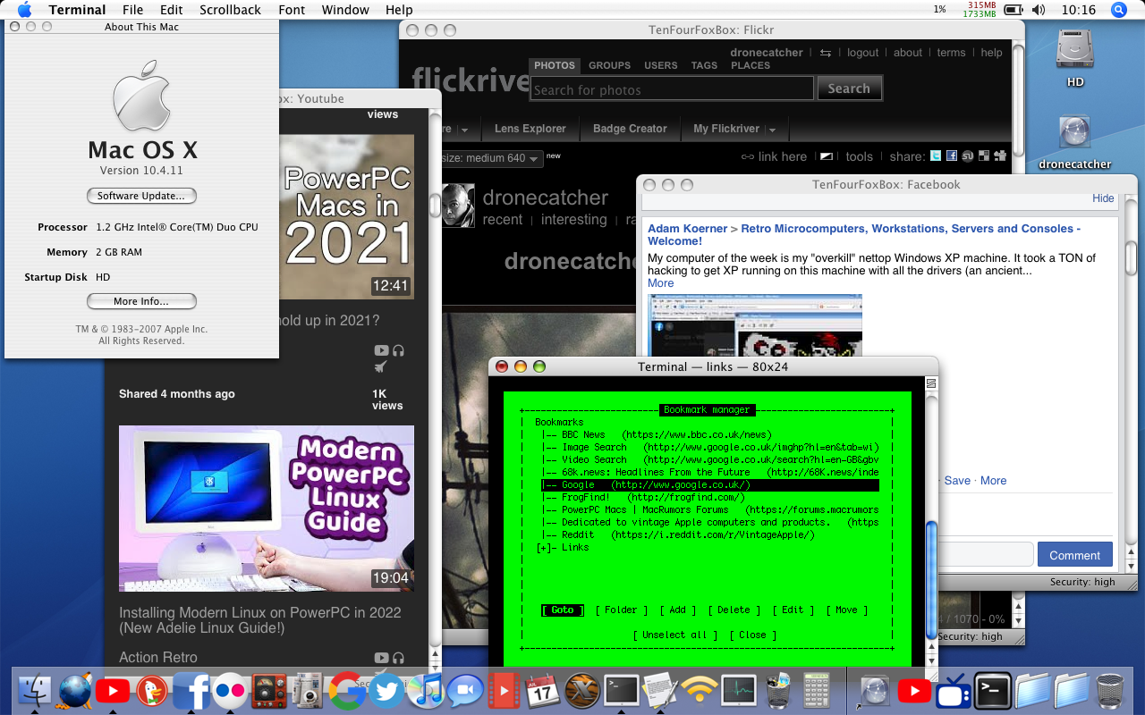1145x715 pixels.
Task: Open the wireless AirPort dock icon
Action: click(x=700, y=691)
